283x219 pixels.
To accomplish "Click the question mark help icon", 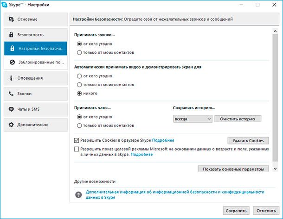I will pyautogui.click(x=78, y=194).
